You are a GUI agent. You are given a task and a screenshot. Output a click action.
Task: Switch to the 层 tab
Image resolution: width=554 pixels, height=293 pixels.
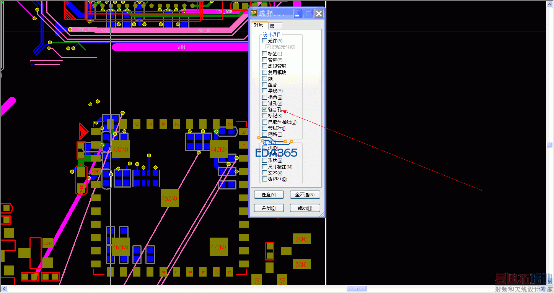[272, 26]
